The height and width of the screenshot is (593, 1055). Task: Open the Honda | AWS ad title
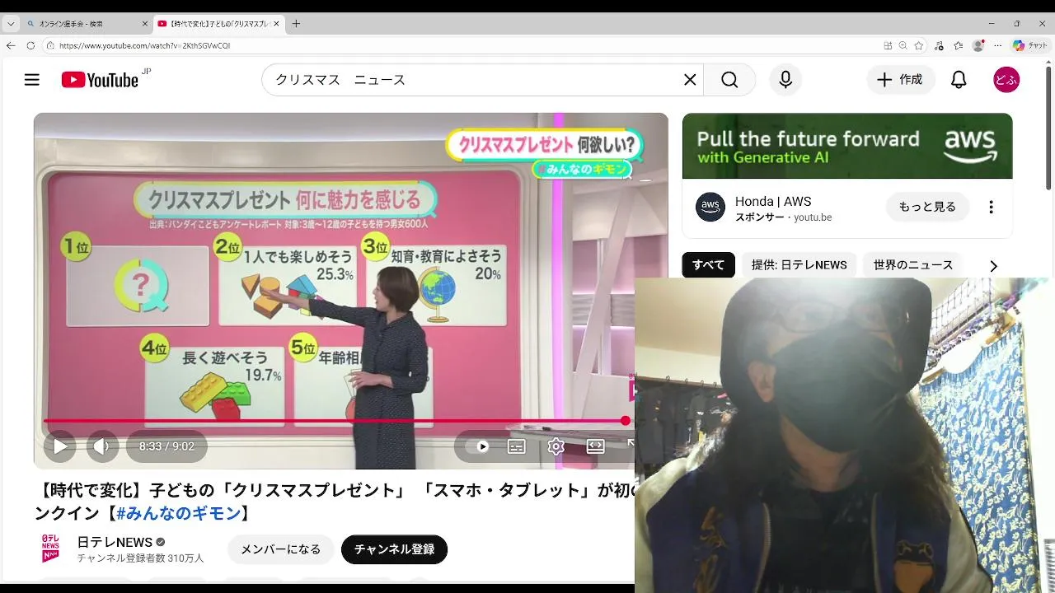tap(773, 201)
